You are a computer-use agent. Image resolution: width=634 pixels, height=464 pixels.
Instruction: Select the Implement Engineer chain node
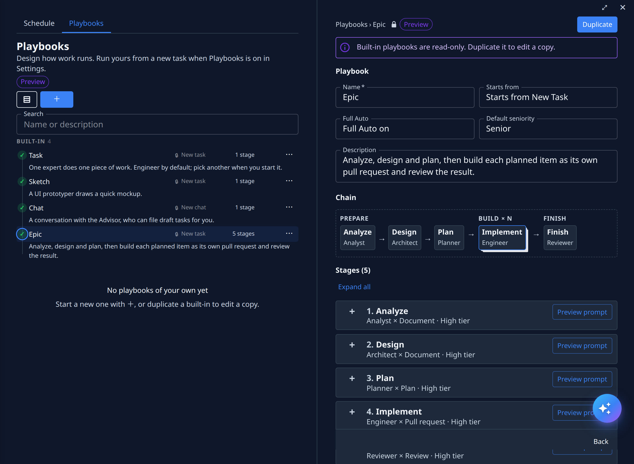502,237
